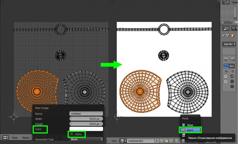
Task: Click the orange UV island in right editor
Action: [x=141, y=91]
